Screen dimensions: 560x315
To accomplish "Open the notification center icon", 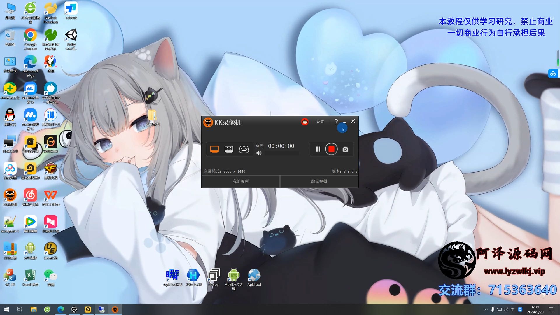I will click(551, 309).
